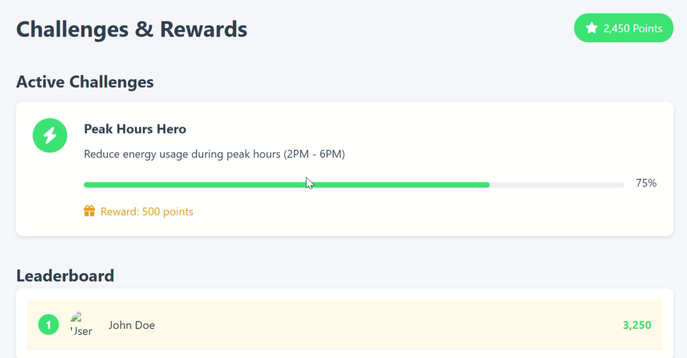Click the star icon in points badge
The width and height of the screenshot is (687, 358).
[592, 28]
